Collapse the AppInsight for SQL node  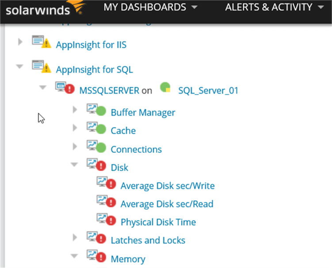click(x=19, y=66)
